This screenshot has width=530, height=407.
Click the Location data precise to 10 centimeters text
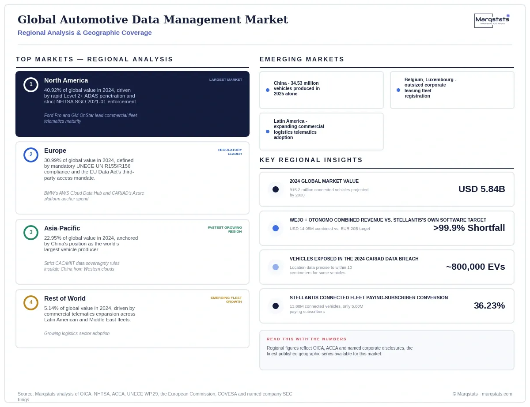pos(321,270)
